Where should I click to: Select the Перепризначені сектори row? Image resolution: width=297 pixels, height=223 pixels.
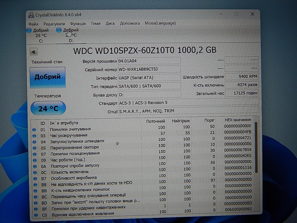(143, 146)
